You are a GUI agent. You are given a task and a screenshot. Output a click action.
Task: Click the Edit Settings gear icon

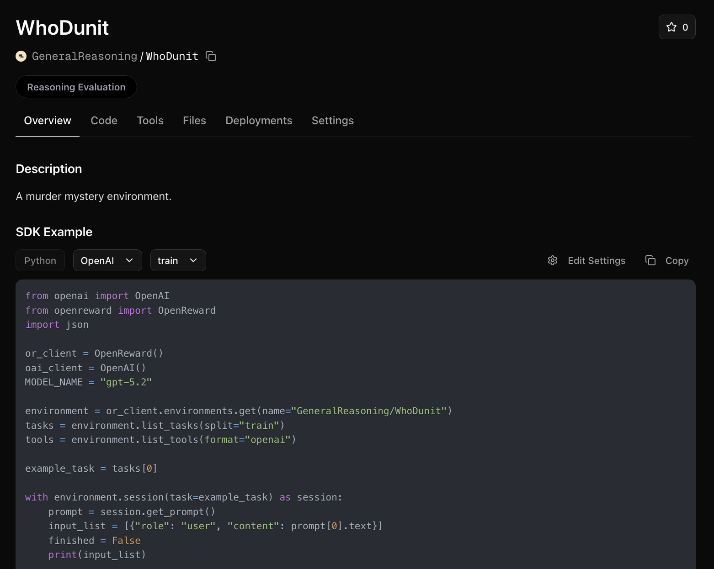[x=553, y=260]
